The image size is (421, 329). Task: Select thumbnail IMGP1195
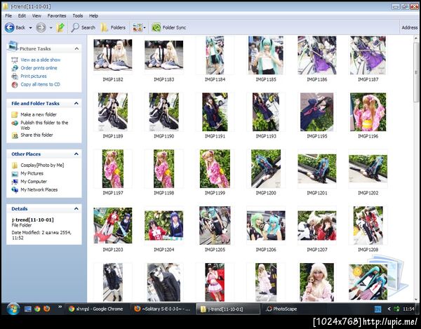click(317, 112)
